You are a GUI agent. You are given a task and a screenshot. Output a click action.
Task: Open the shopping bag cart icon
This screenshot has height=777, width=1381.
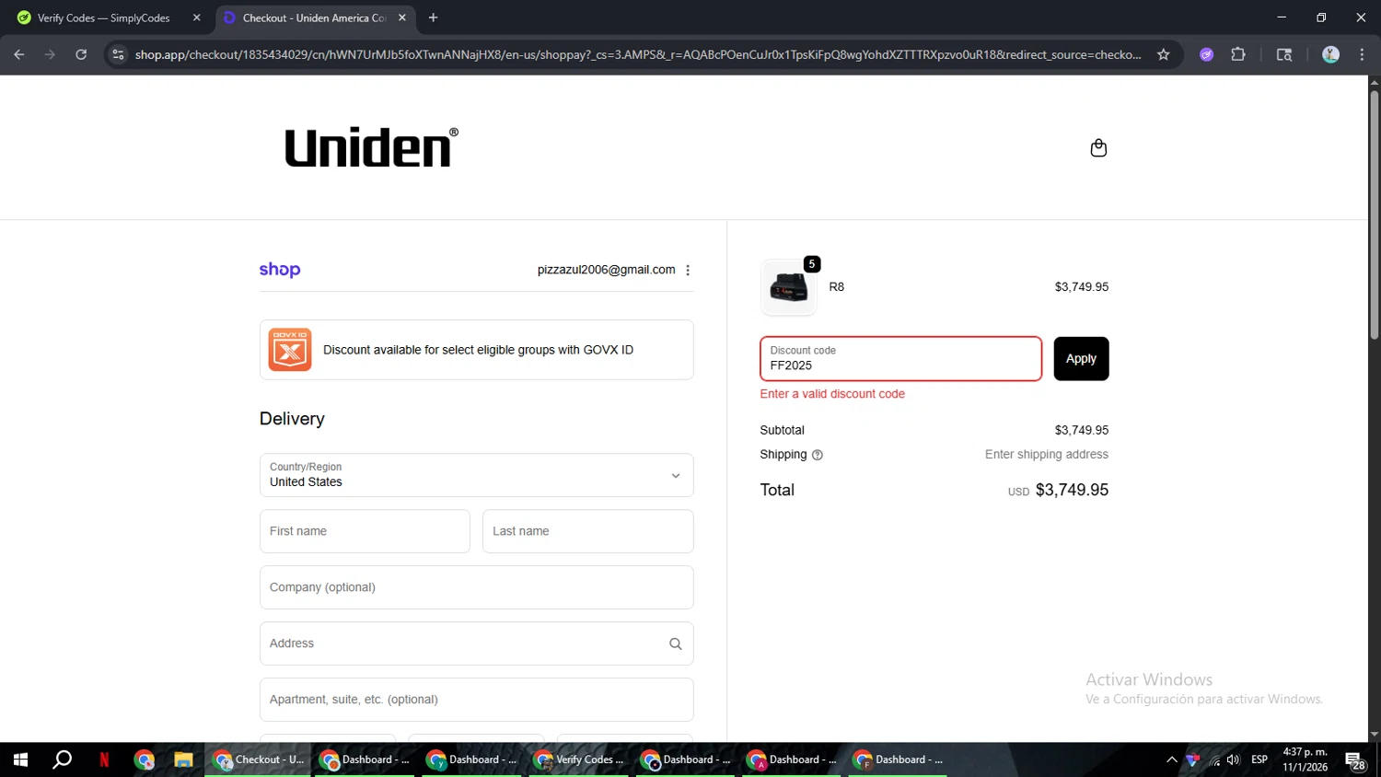point(1098,148)
